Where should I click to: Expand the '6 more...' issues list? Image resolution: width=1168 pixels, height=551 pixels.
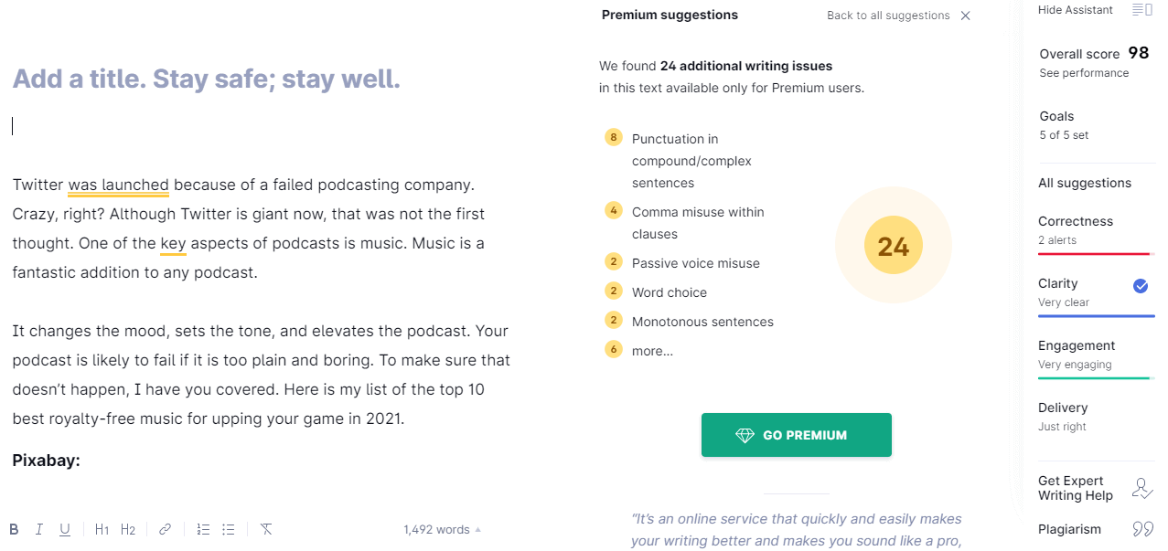click(x=651, y=351)
